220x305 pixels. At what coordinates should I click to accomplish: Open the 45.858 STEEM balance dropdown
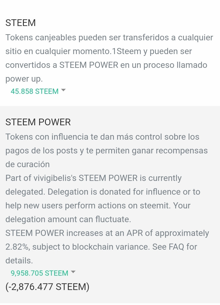point(38,91)
